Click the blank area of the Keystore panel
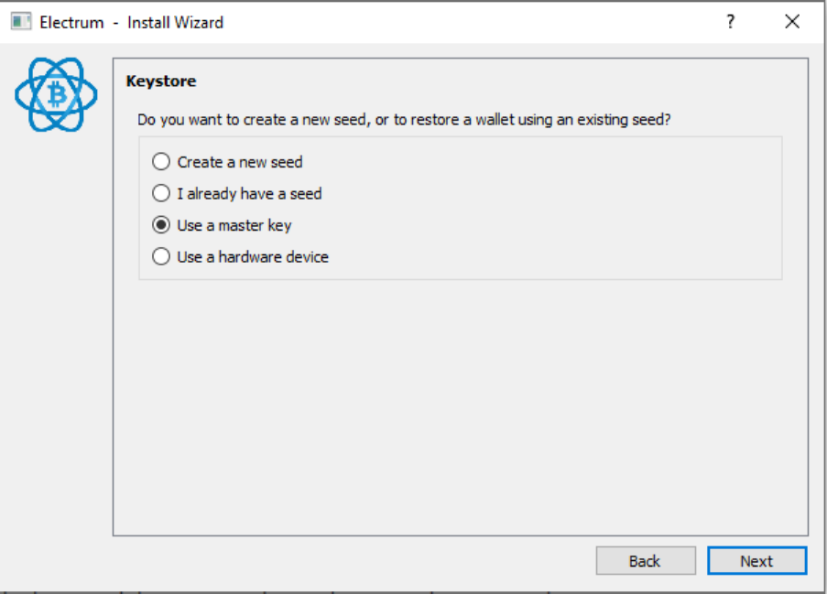The height and width of the screenshot is (594, 827). coord(458,412)
